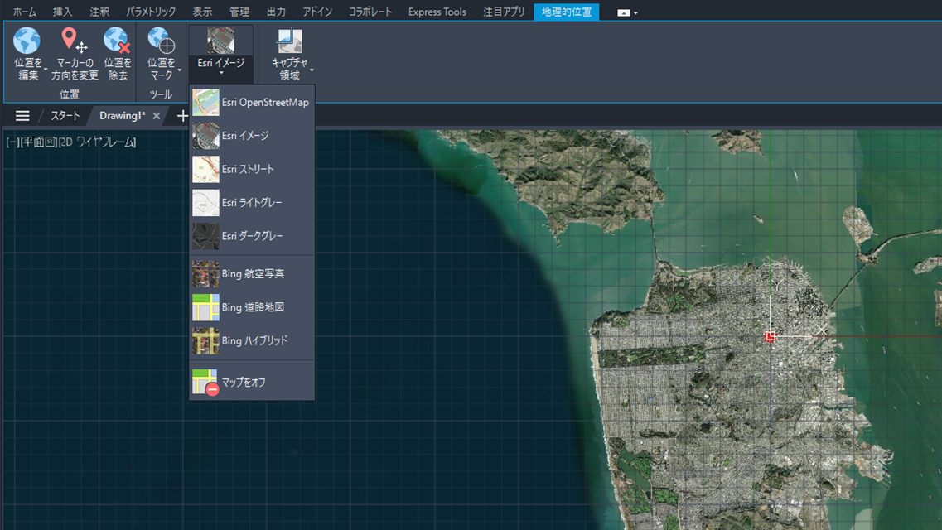The image size is (942, 530).
Task: Click [-] viewport controls label
Action: coord(12,142)
